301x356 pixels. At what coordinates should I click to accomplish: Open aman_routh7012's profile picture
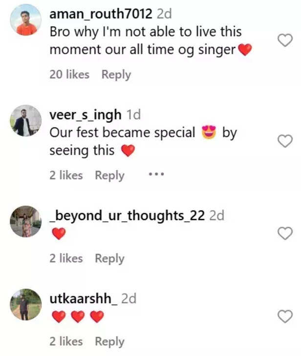pyautogui.click(x=25, y=20)
